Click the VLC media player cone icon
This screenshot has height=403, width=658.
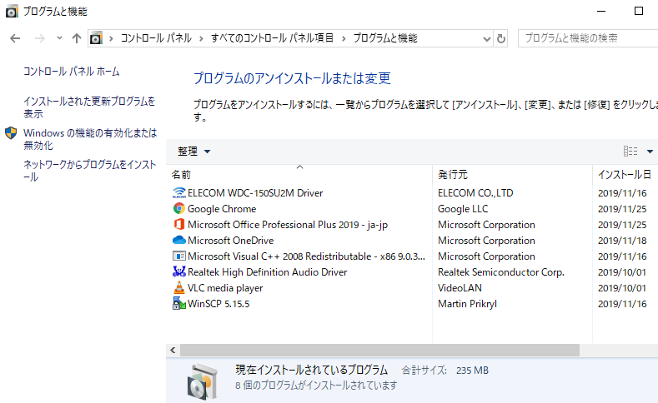pos(179,288)
